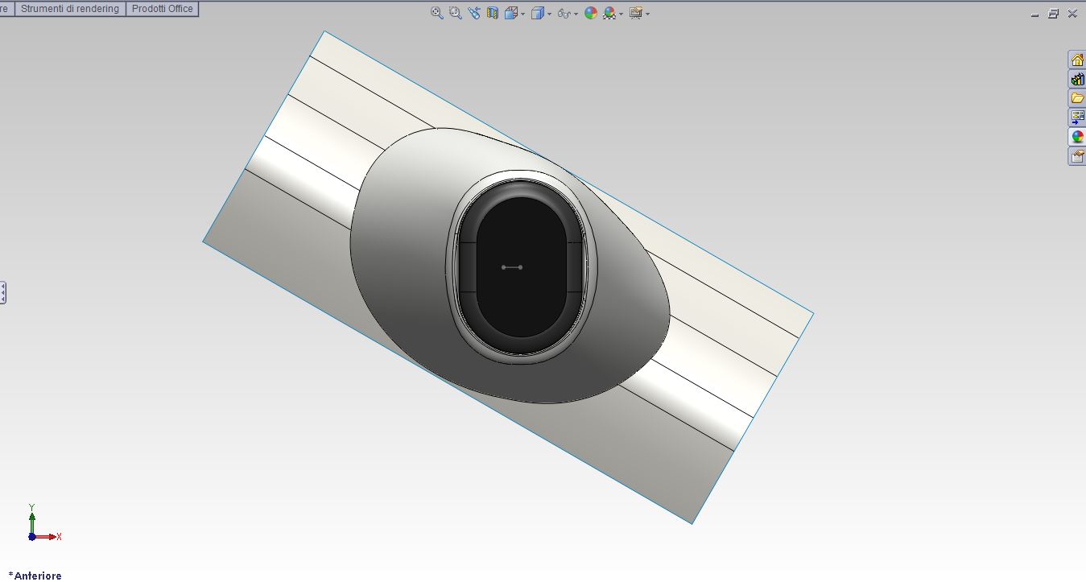Image resolution: width=1086 pixels, height=582 pixels.
Task: Open the Appearances and Scenes tab
Action: click(1077, 137)
